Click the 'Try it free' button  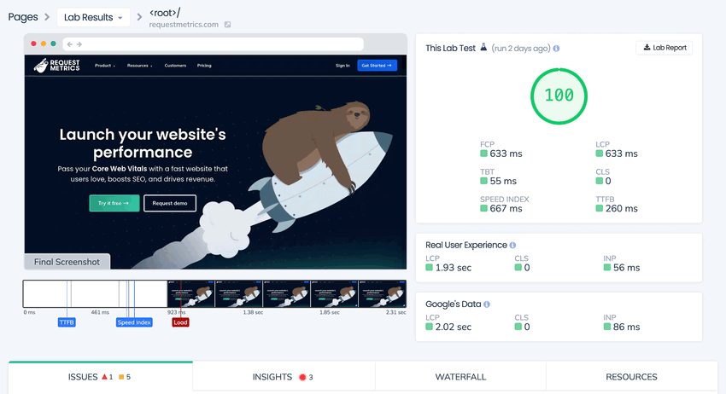click(x=114, y=203)
